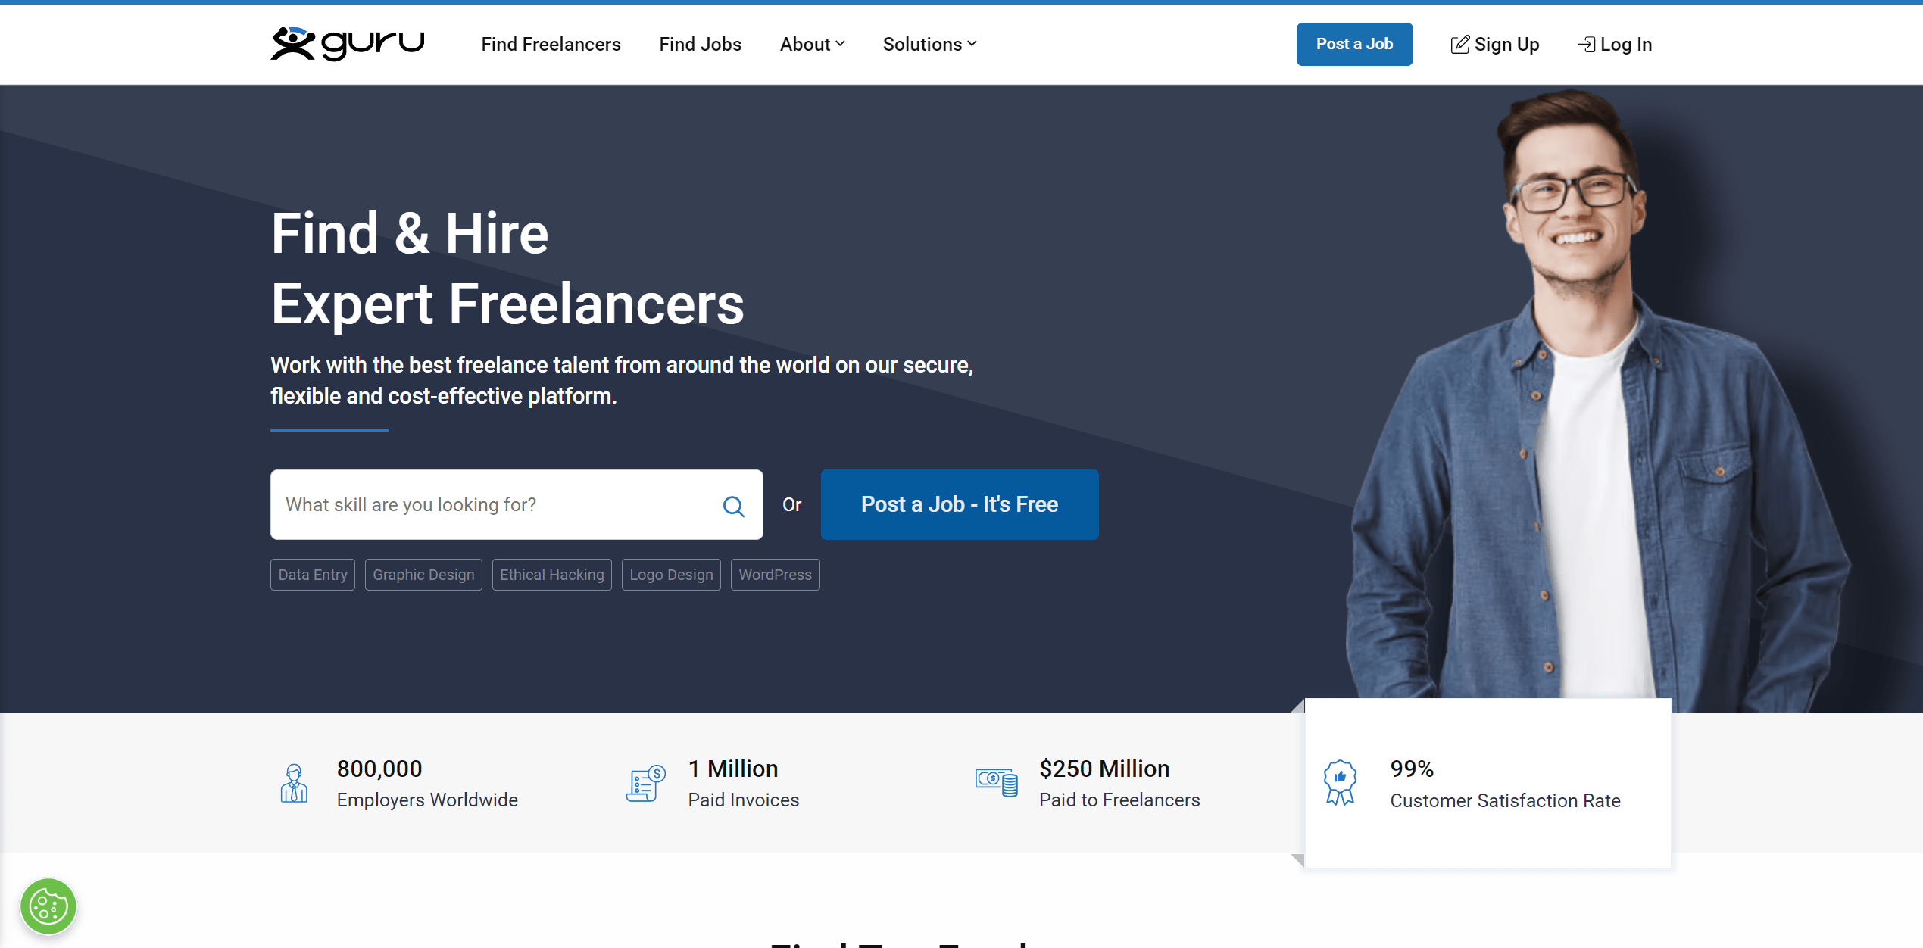Select the Graphic Design skill tag
The height and width of the screenshot is (948, 1923).
[x=423, y=575]
